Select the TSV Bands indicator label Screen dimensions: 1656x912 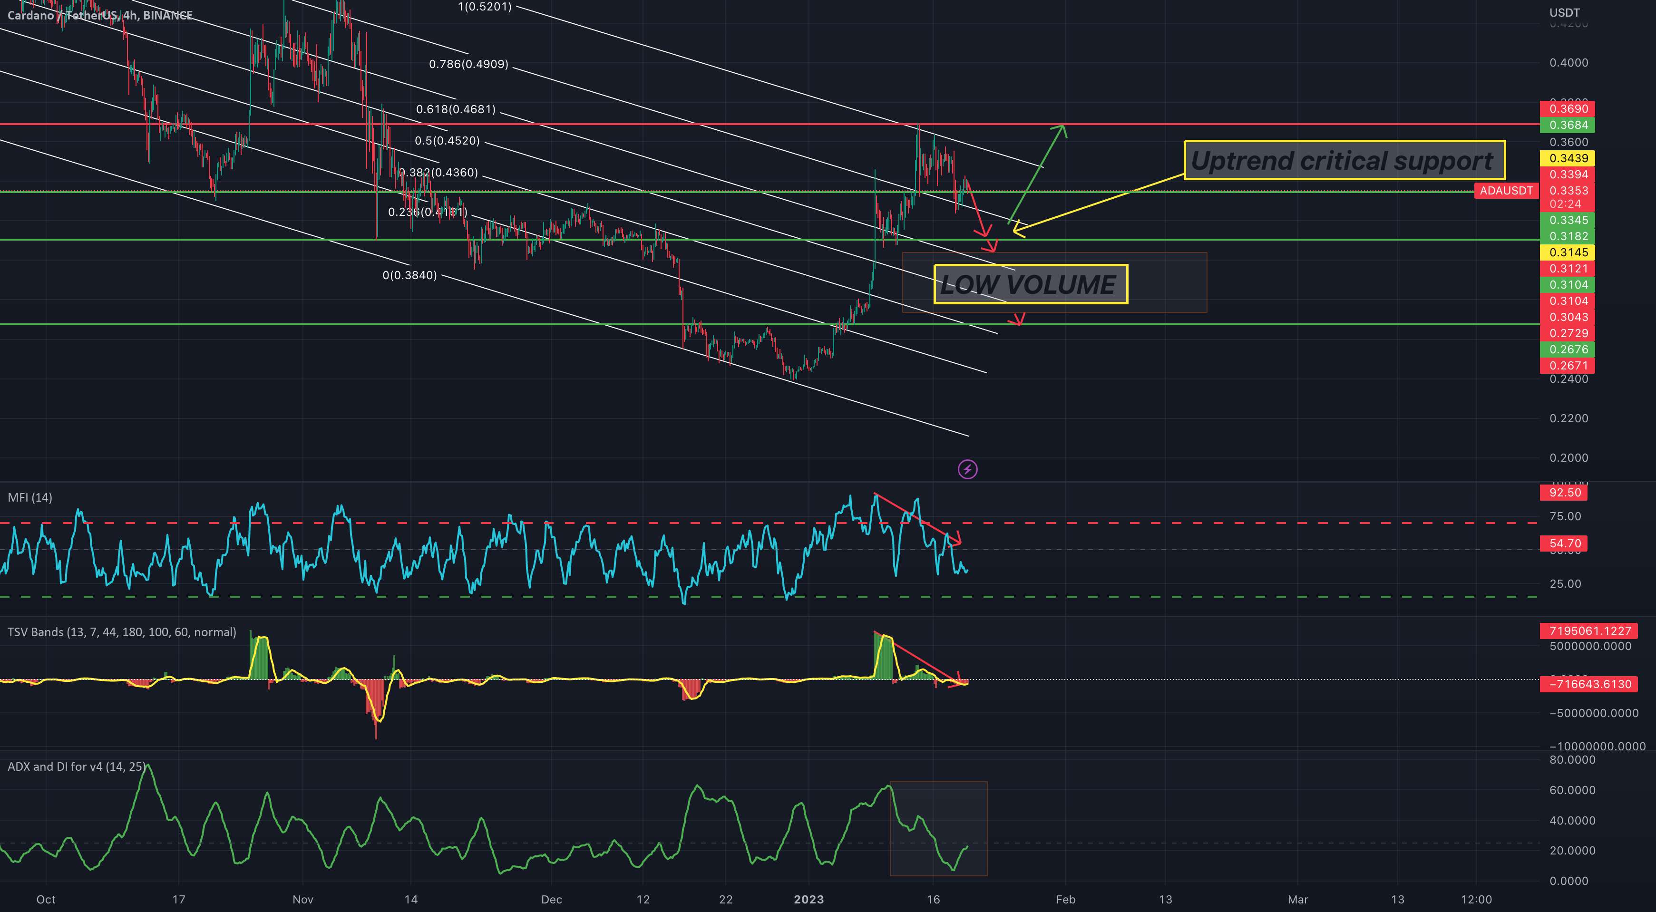(x=121, y=632)
